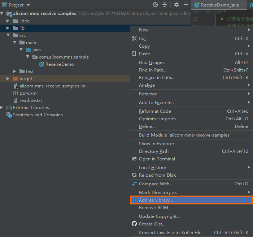
Task: Click the readme.txt file icon
Action: (15, 100)
